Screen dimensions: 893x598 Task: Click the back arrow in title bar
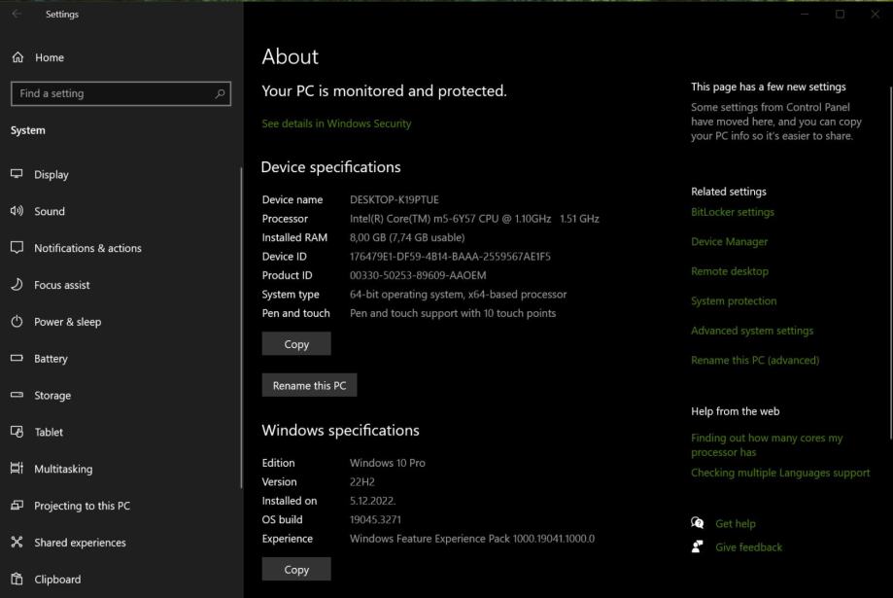tap(17, 15)
